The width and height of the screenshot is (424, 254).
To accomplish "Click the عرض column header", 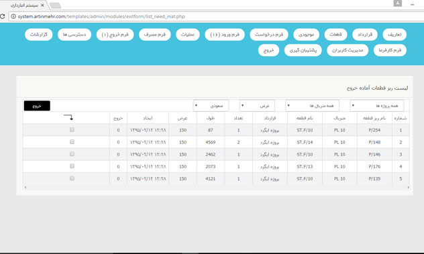I will coord(182,118).
